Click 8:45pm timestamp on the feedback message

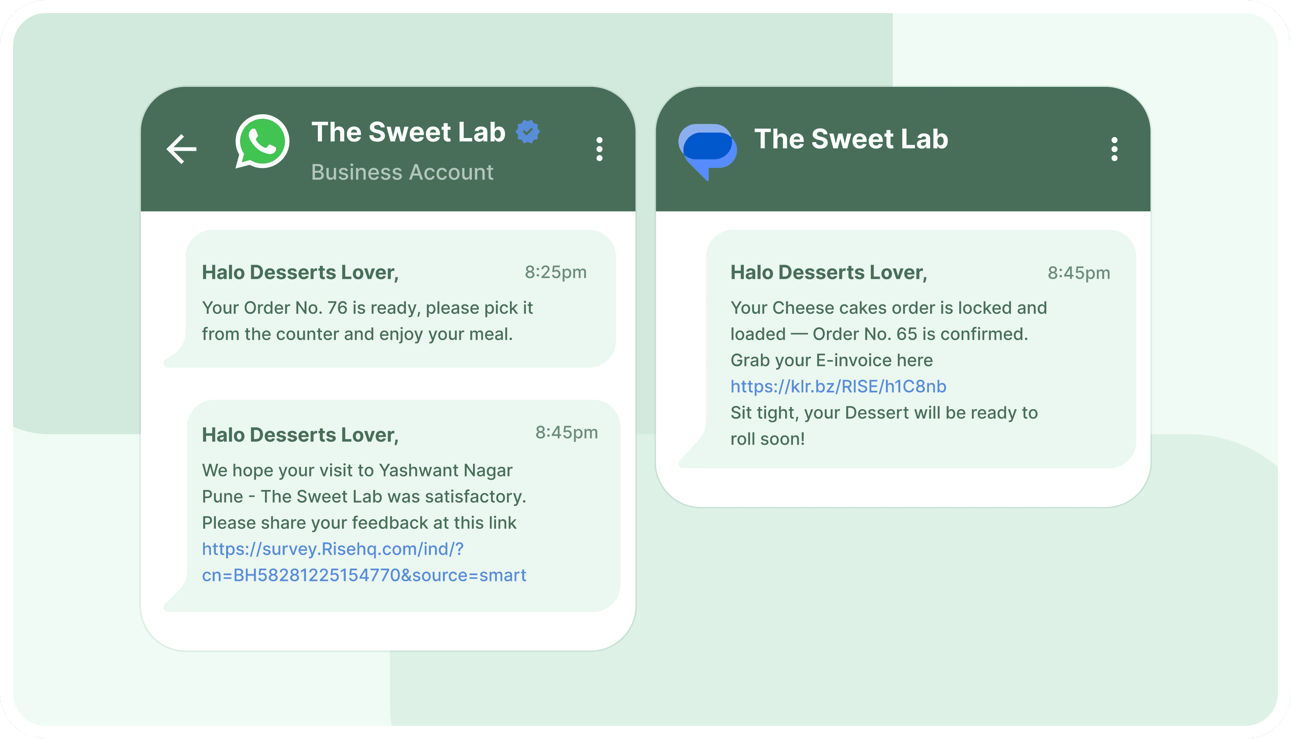566,433
